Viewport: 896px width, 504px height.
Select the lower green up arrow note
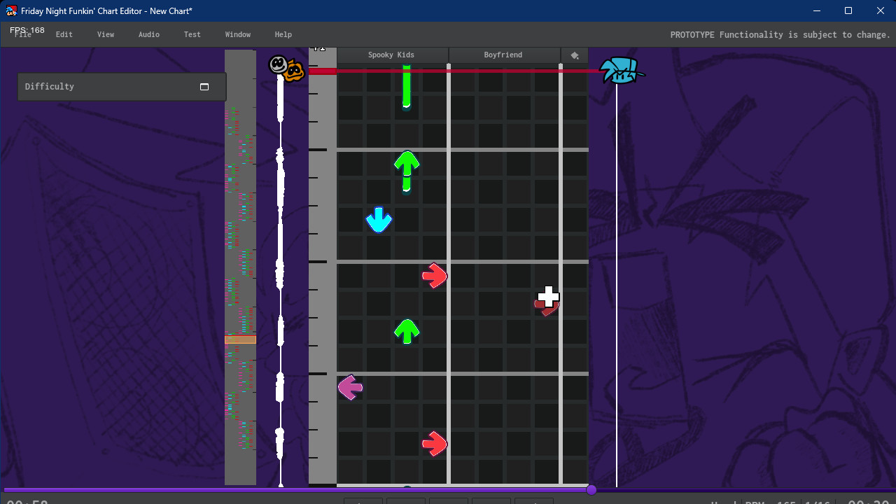407,332
